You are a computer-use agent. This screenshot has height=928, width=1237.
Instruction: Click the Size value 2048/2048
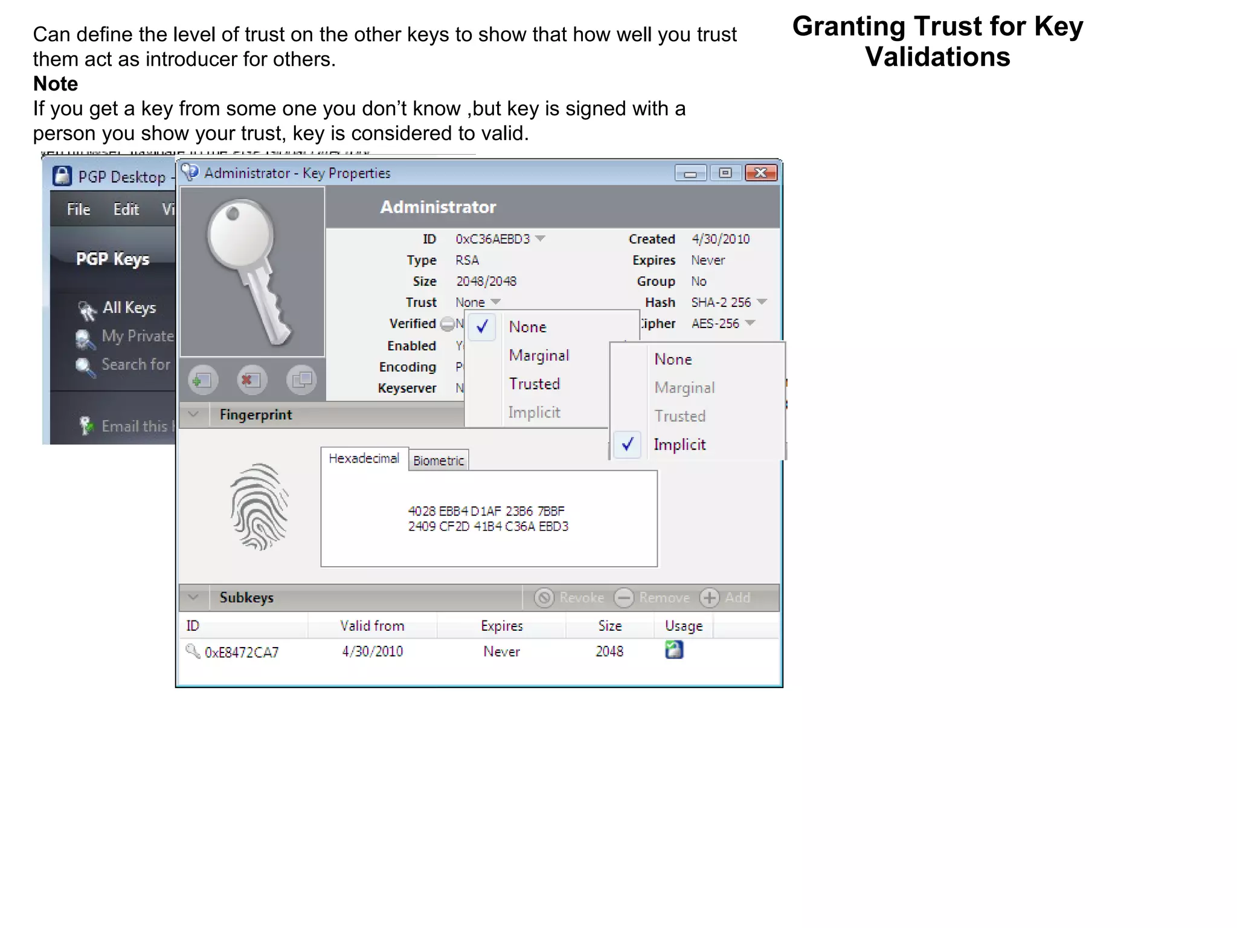click(486, 282)
